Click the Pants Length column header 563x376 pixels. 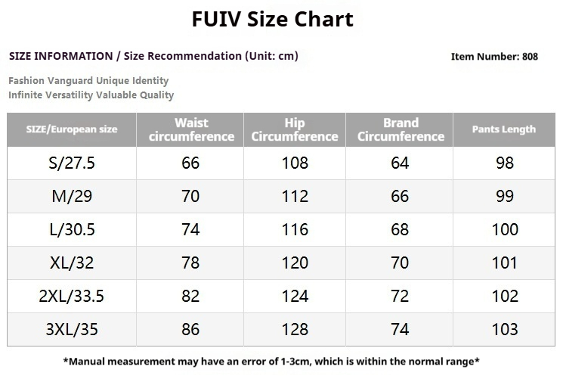pyautogui.click(x=503, y=129)
